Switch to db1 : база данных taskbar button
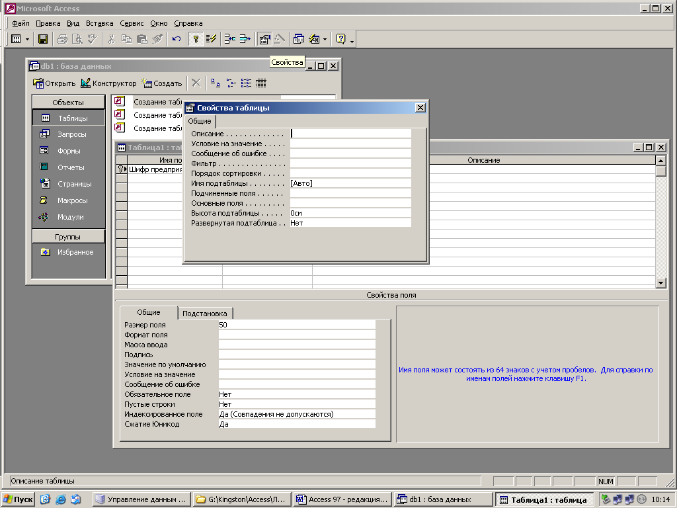The image size is (677, 508). (443, 499)
